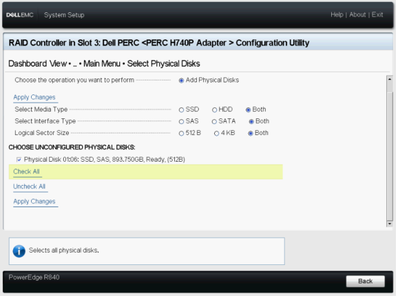Click the Select Physical Disks breadcrumb
The height and width of the screenshot is (298, 398).
click(164, 64)
